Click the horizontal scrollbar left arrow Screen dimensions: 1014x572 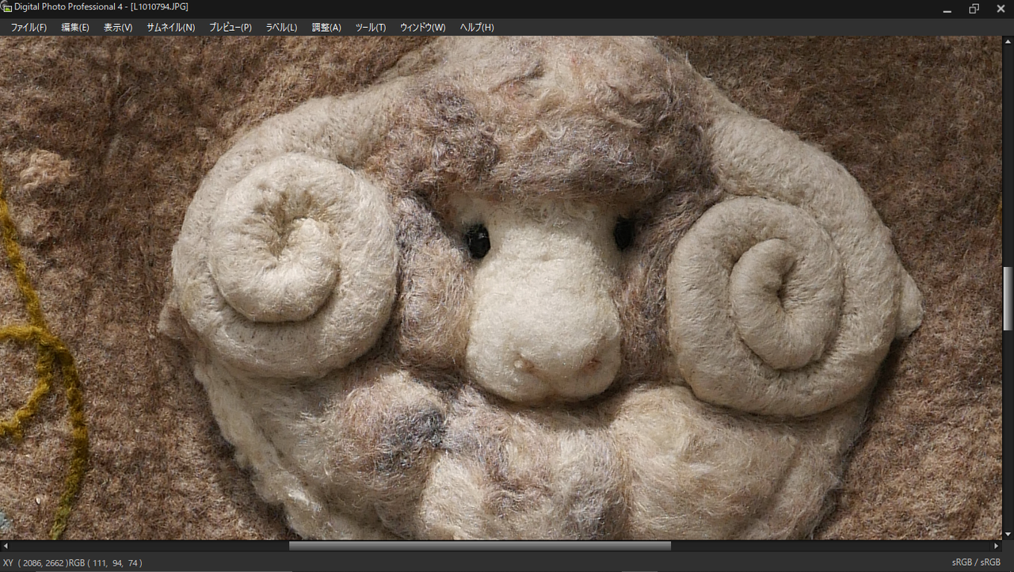[6, 546]
